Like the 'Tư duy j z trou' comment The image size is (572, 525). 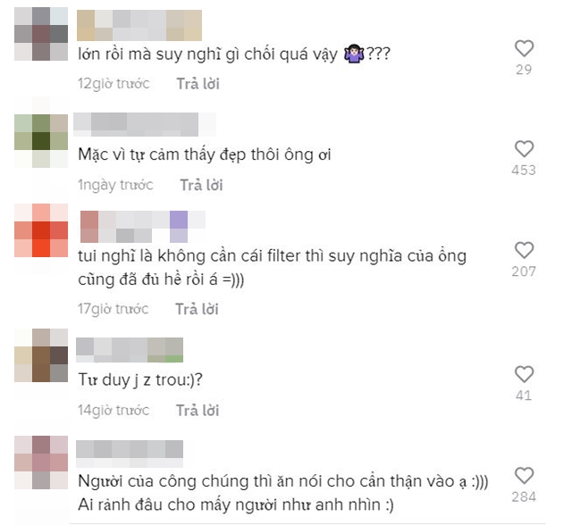(524, 374)
